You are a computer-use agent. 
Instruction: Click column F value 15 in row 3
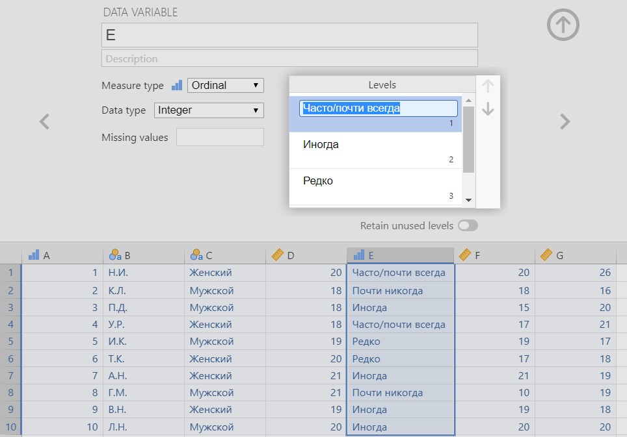[495, 307]
